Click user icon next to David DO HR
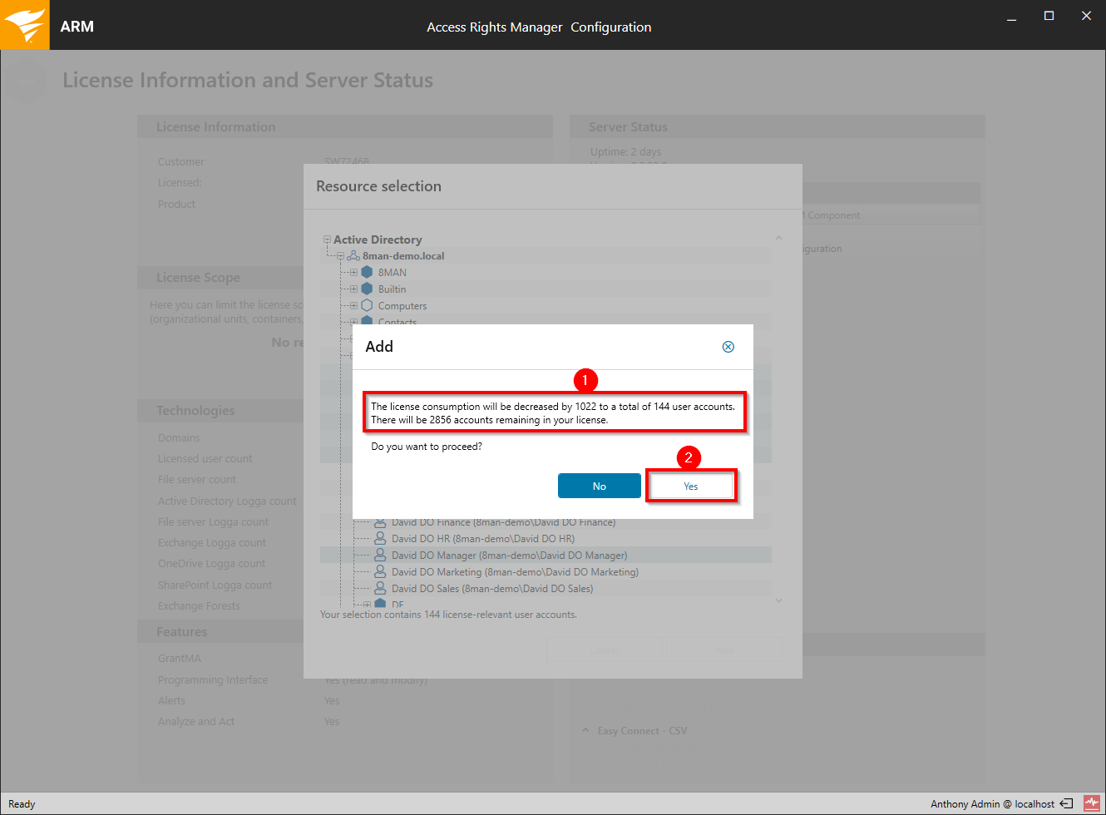 click(x=380, y=538)
